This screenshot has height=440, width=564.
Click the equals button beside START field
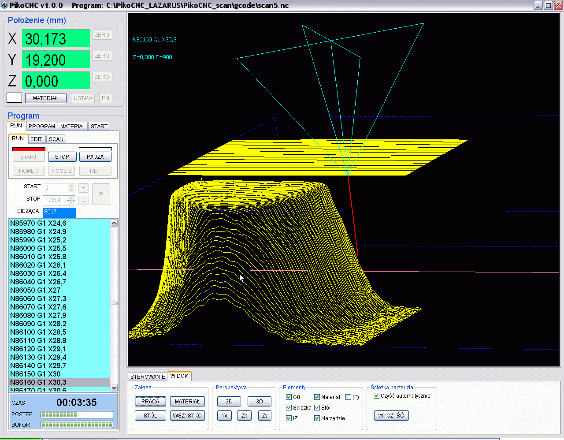83,188
